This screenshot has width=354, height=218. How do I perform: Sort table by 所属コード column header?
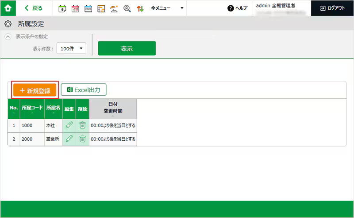click(x=32, y=109)
